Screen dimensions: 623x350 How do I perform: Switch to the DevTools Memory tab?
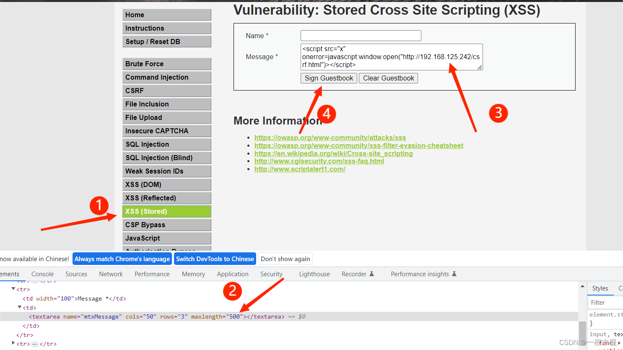click(193, 274)
